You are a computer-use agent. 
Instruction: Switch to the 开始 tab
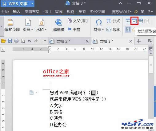[x=5, y=12]
